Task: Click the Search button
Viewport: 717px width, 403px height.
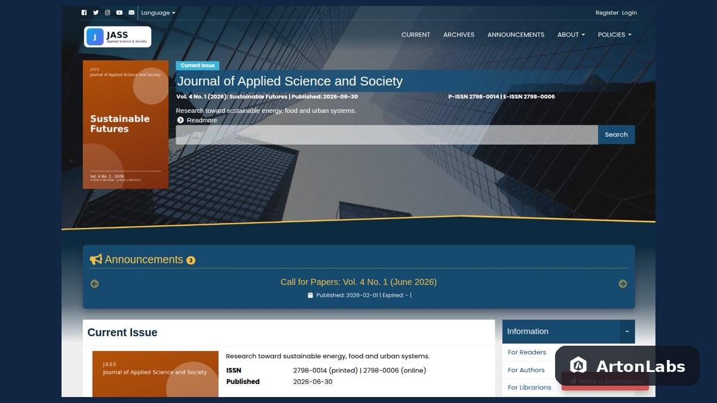Action: [x=616, y=135]
